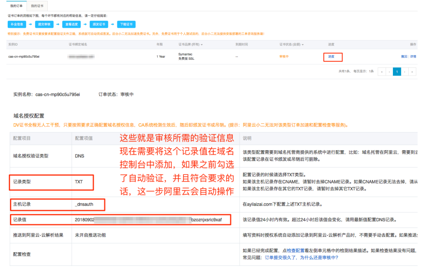Click the 证书绑定域名 column header
This screenshot has height=268, width=424.
click(78, 44)
